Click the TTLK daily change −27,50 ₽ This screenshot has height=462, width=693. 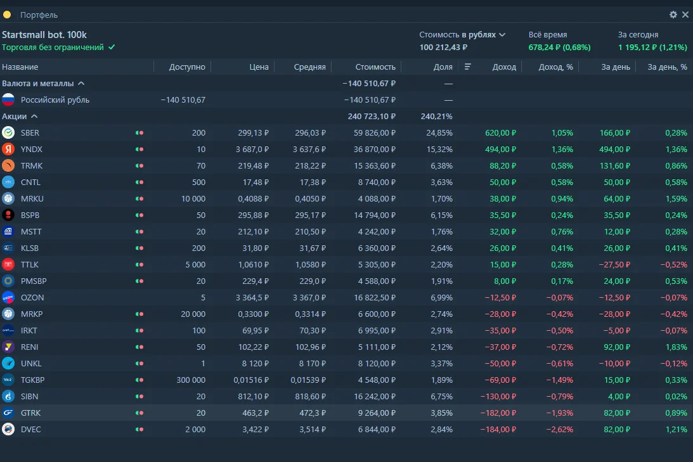[614, 264]
